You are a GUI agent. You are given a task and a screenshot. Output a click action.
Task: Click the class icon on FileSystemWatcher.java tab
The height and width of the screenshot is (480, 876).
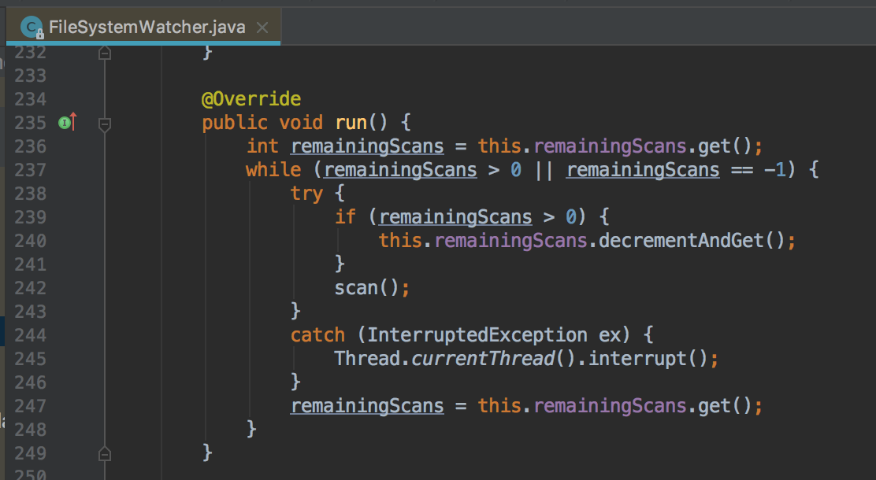33,25
